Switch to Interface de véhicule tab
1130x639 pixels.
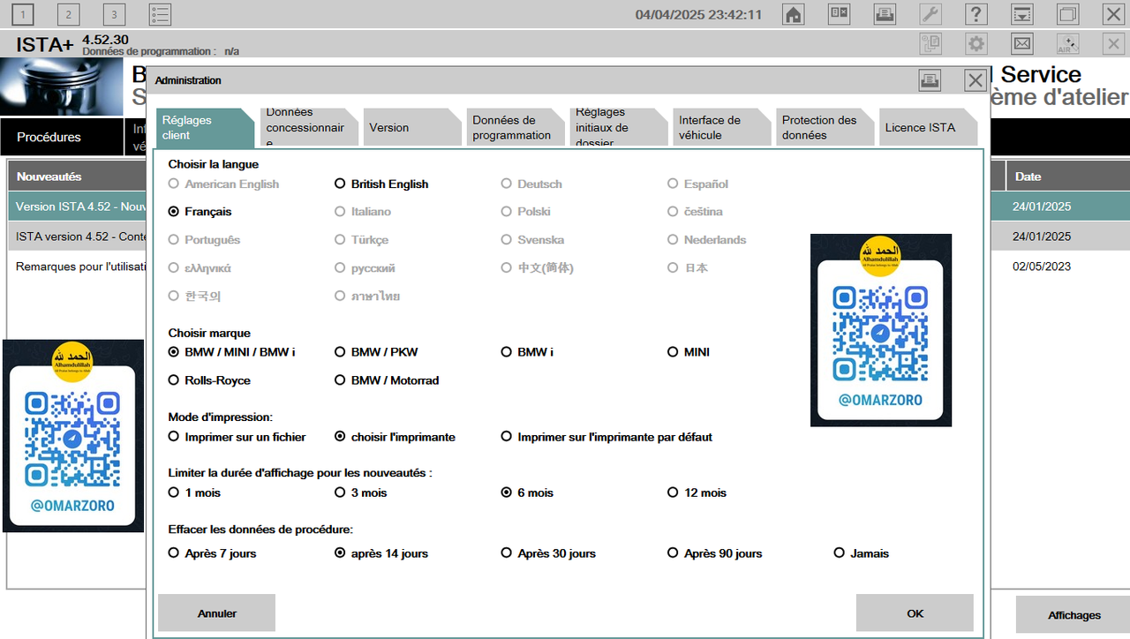722,128
